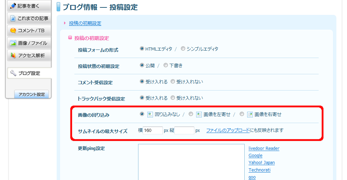Select the 回り込みなし radio button

pos(142,114)
